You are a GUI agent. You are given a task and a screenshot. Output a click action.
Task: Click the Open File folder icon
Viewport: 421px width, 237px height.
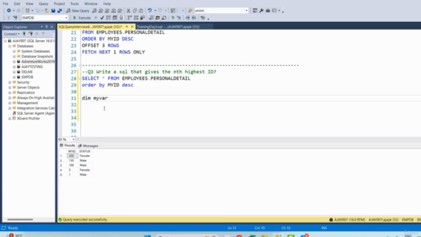tap(47, 11)
